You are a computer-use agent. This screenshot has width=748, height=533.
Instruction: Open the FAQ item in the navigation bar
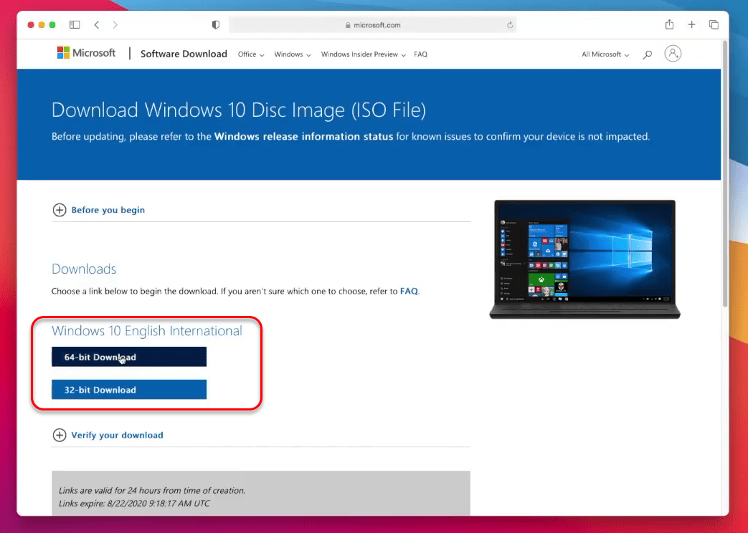(x=421, y=54)
